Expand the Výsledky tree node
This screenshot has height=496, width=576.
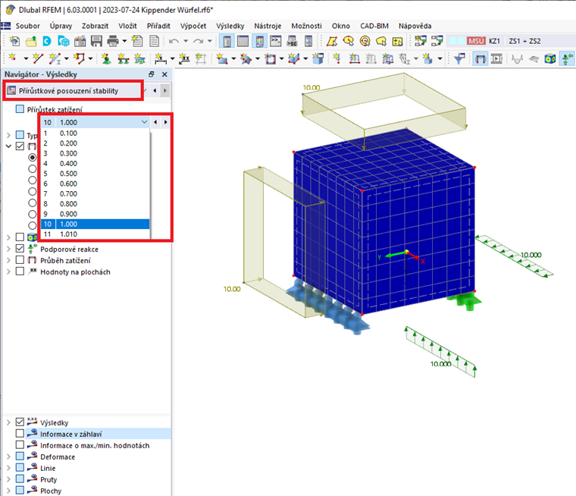point(8,422)
